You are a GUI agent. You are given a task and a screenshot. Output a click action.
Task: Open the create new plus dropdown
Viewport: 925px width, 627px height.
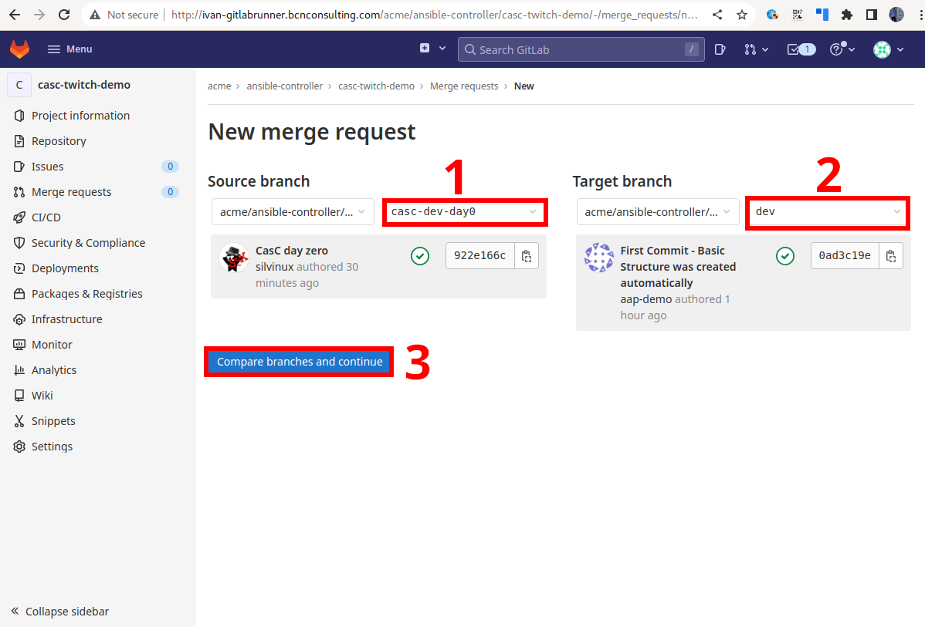432,49
